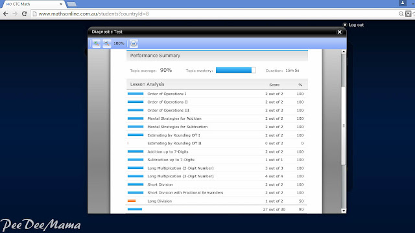The width and height of the screenshot is (415, 233).
Task: Click the Score column header
Action: click(x=274, y=85)
